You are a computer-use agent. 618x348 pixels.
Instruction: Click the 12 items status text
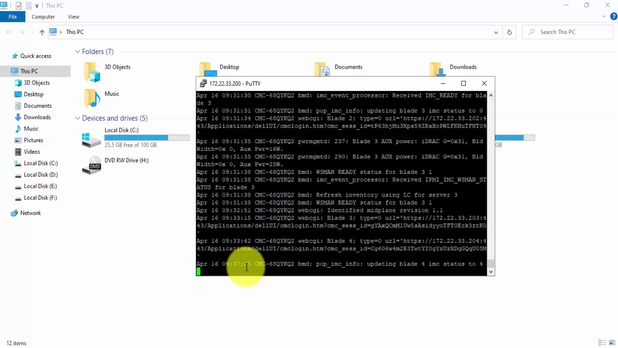coord(16,343)
